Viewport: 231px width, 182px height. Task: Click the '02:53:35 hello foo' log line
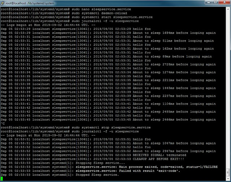pos(76,76)
